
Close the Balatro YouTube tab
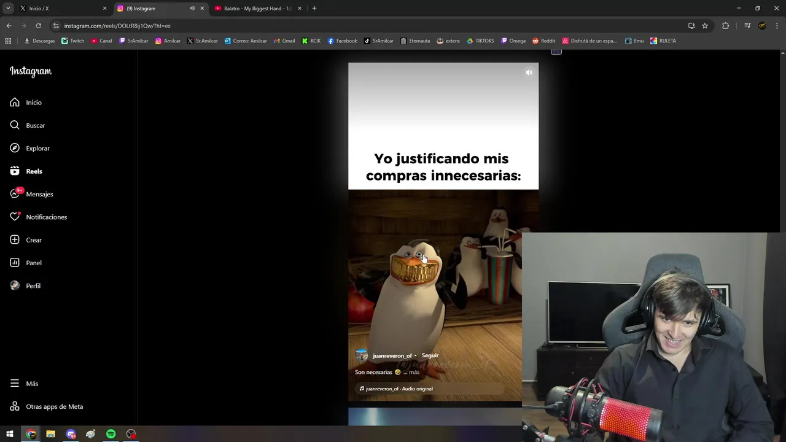(300, 9)
